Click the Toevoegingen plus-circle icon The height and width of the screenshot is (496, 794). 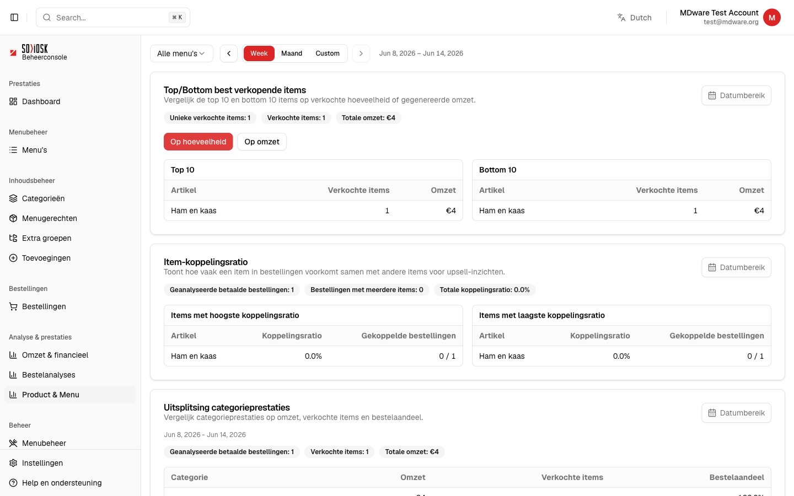tap(13, 258)
